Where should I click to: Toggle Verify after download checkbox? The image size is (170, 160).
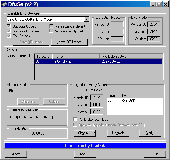(75, 120)
